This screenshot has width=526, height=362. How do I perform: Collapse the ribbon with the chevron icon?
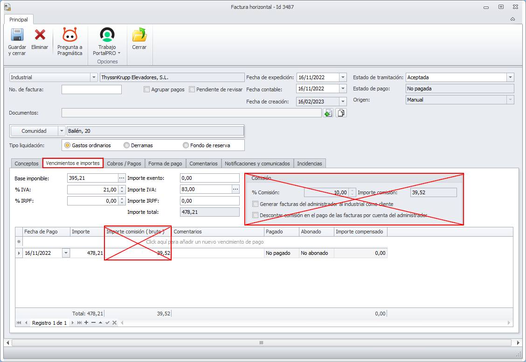pyautogui.click(x=512, y=20)
